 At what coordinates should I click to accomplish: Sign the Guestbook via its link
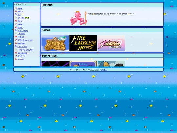tap(22, 53)
